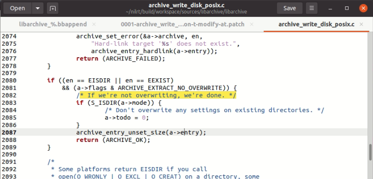This screenshot has width=373, height=179.
Task: Minimize the gedit window
Action: point(330,8)
